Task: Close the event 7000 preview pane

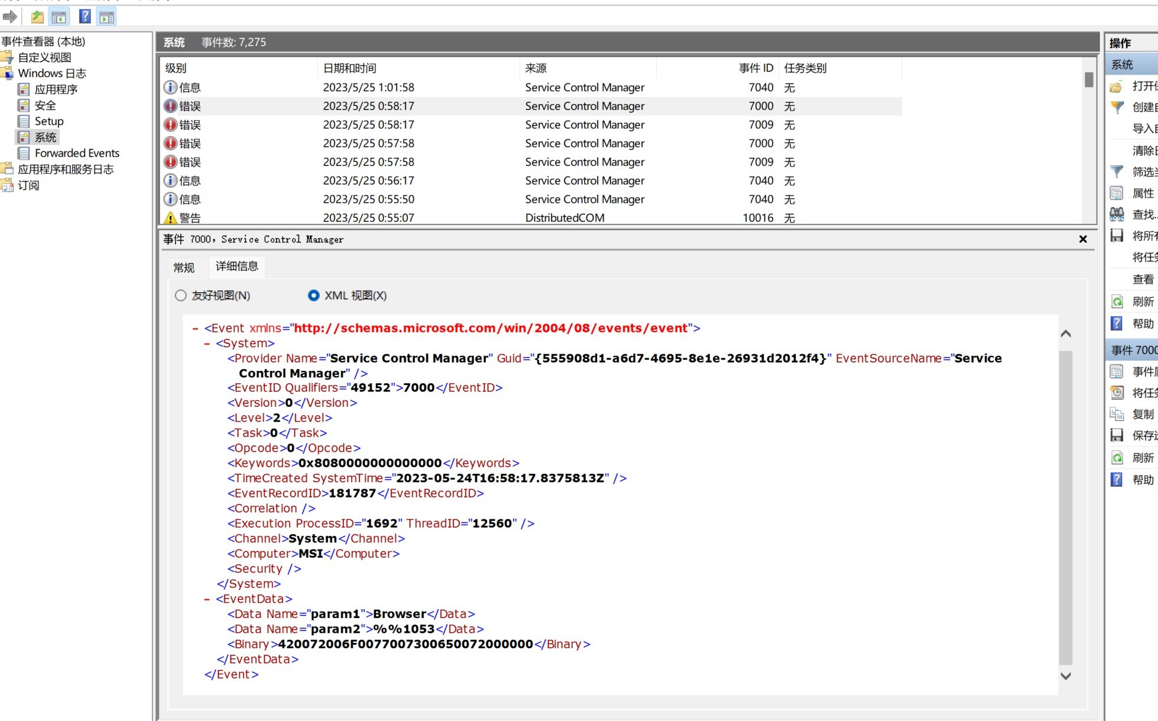Action: (x=1083, y=239)
